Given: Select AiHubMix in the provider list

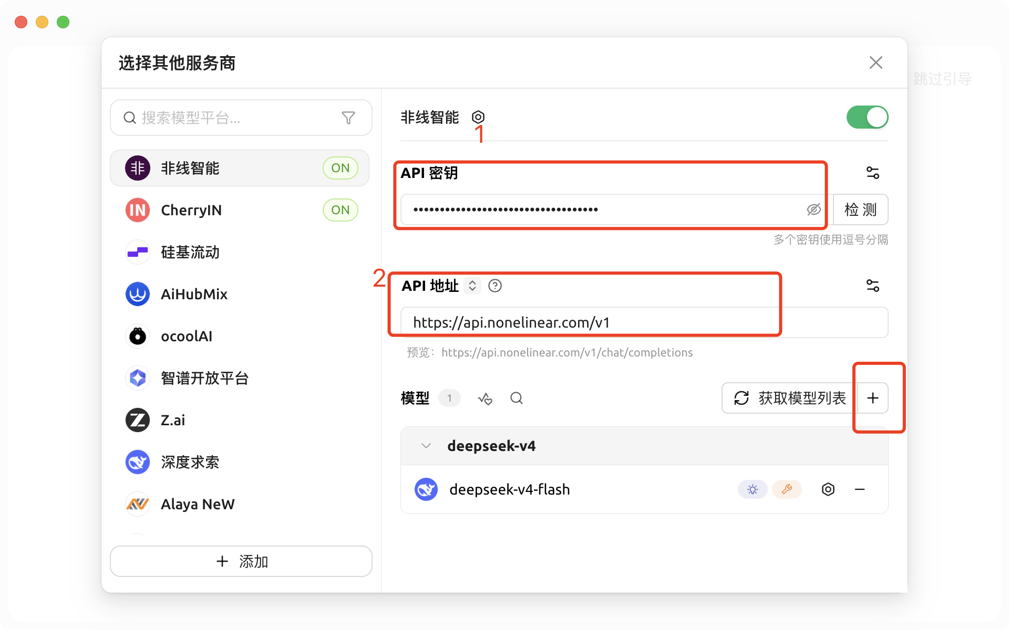Looking at the screenshot, I should point(240,294).
